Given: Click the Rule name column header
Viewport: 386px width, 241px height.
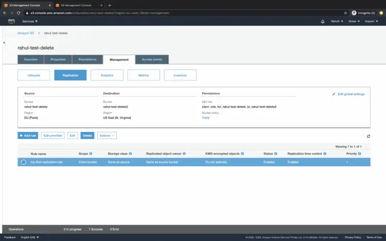Looking at the screenshot, I should [39, 154].
